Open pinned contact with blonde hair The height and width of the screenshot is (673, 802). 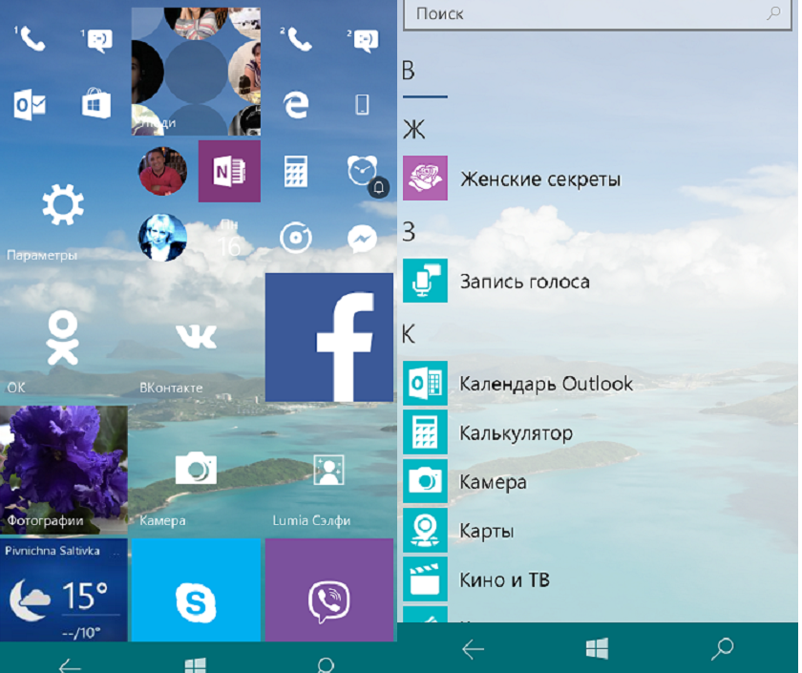pos(162,238)
